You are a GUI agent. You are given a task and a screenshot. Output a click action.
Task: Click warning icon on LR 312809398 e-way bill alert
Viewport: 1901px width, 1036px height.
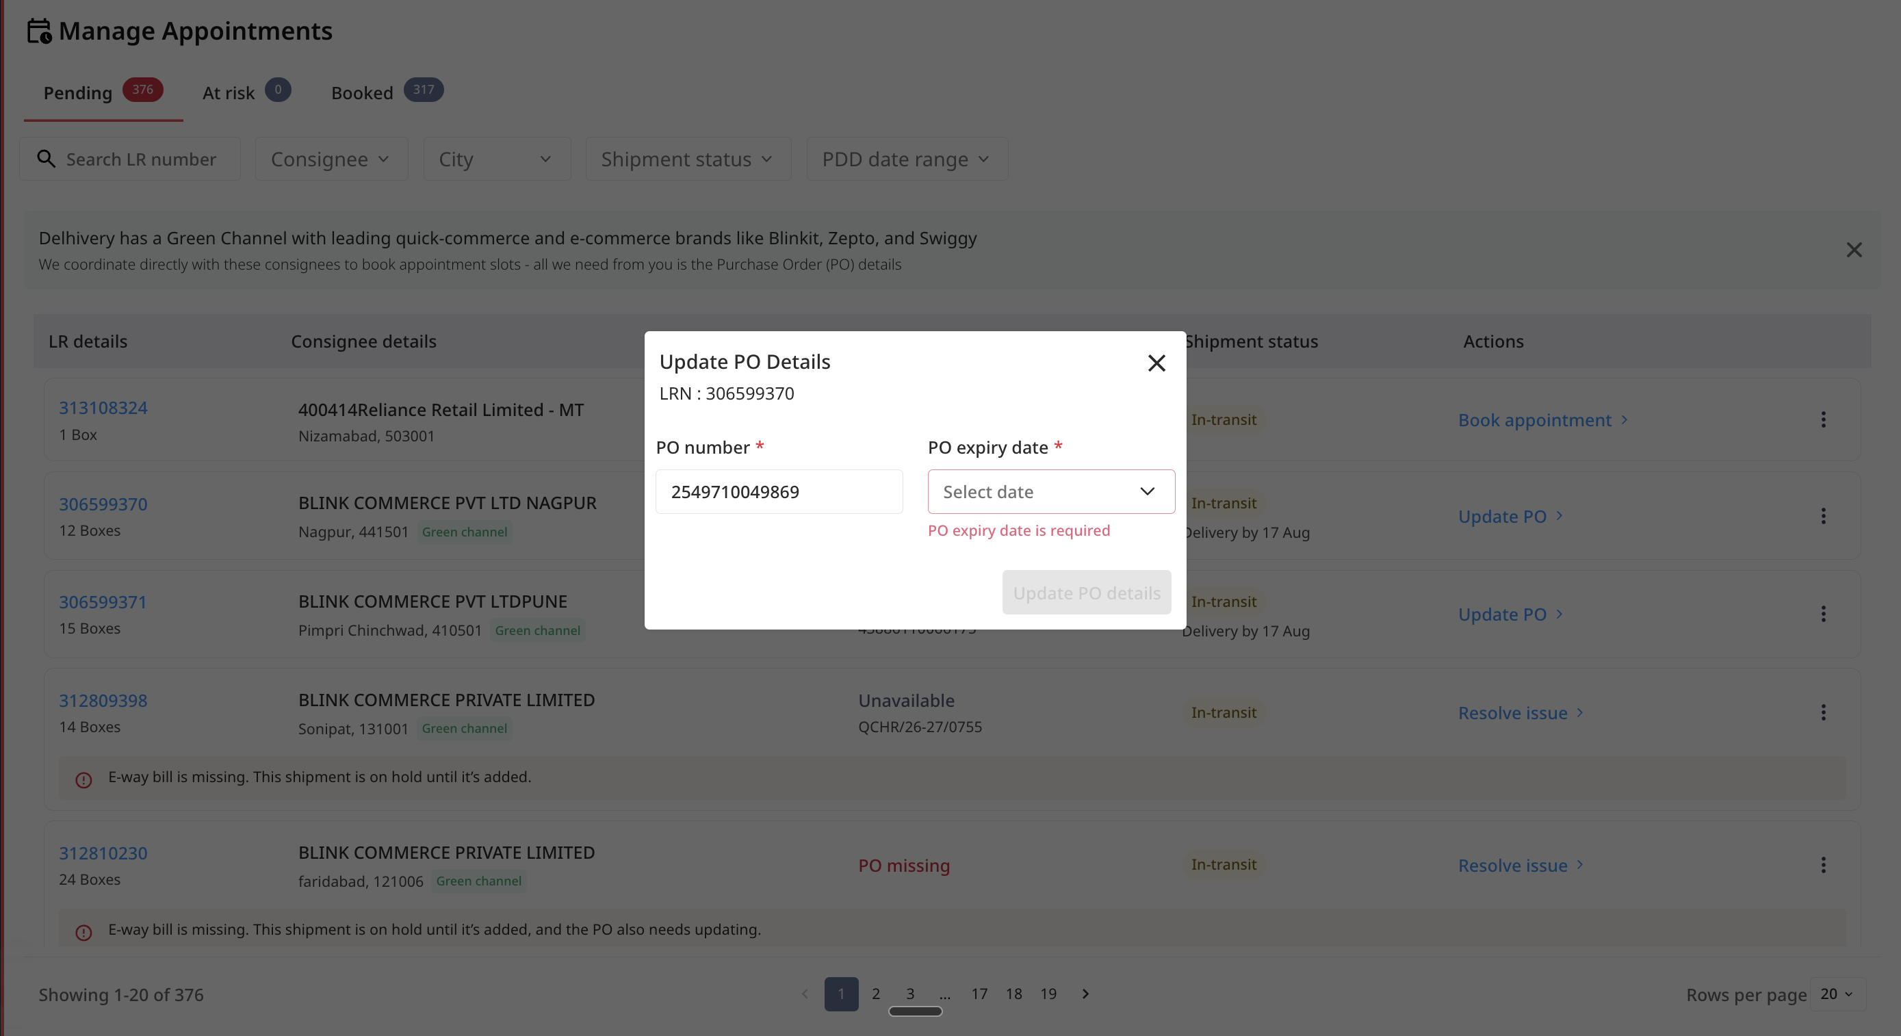[x=83, y=780]
